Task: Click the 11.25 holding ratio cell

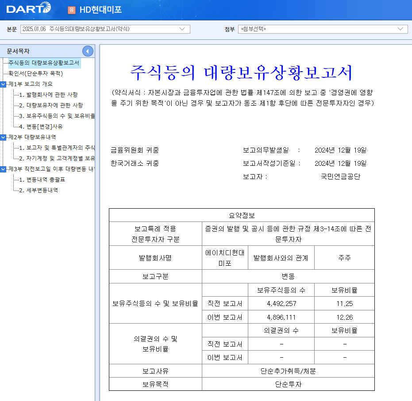Action: (x=345, y=304)
